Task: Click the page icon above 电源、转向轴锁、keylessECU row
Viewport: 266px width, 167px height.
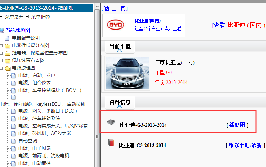Action: coord(14,97)
